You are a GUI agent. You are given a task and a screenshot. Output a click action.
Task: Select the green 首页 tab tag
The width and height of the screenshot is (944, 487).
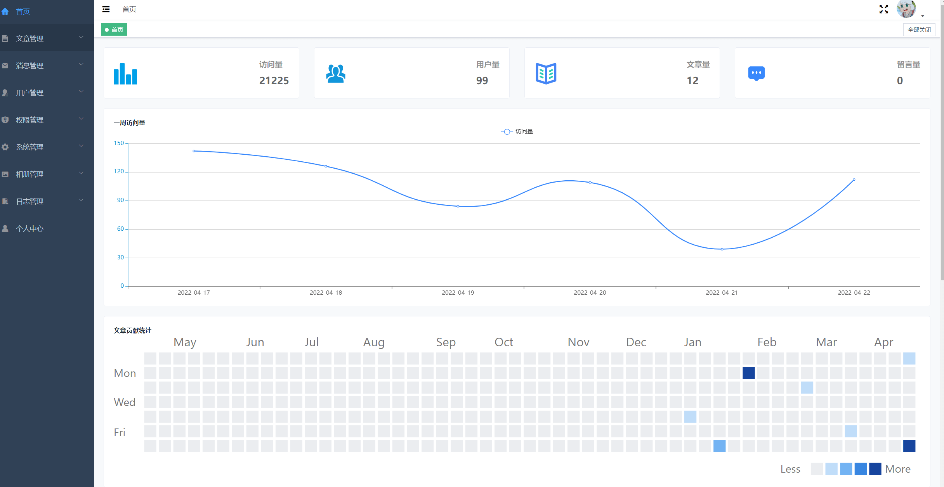click(114, 30)
